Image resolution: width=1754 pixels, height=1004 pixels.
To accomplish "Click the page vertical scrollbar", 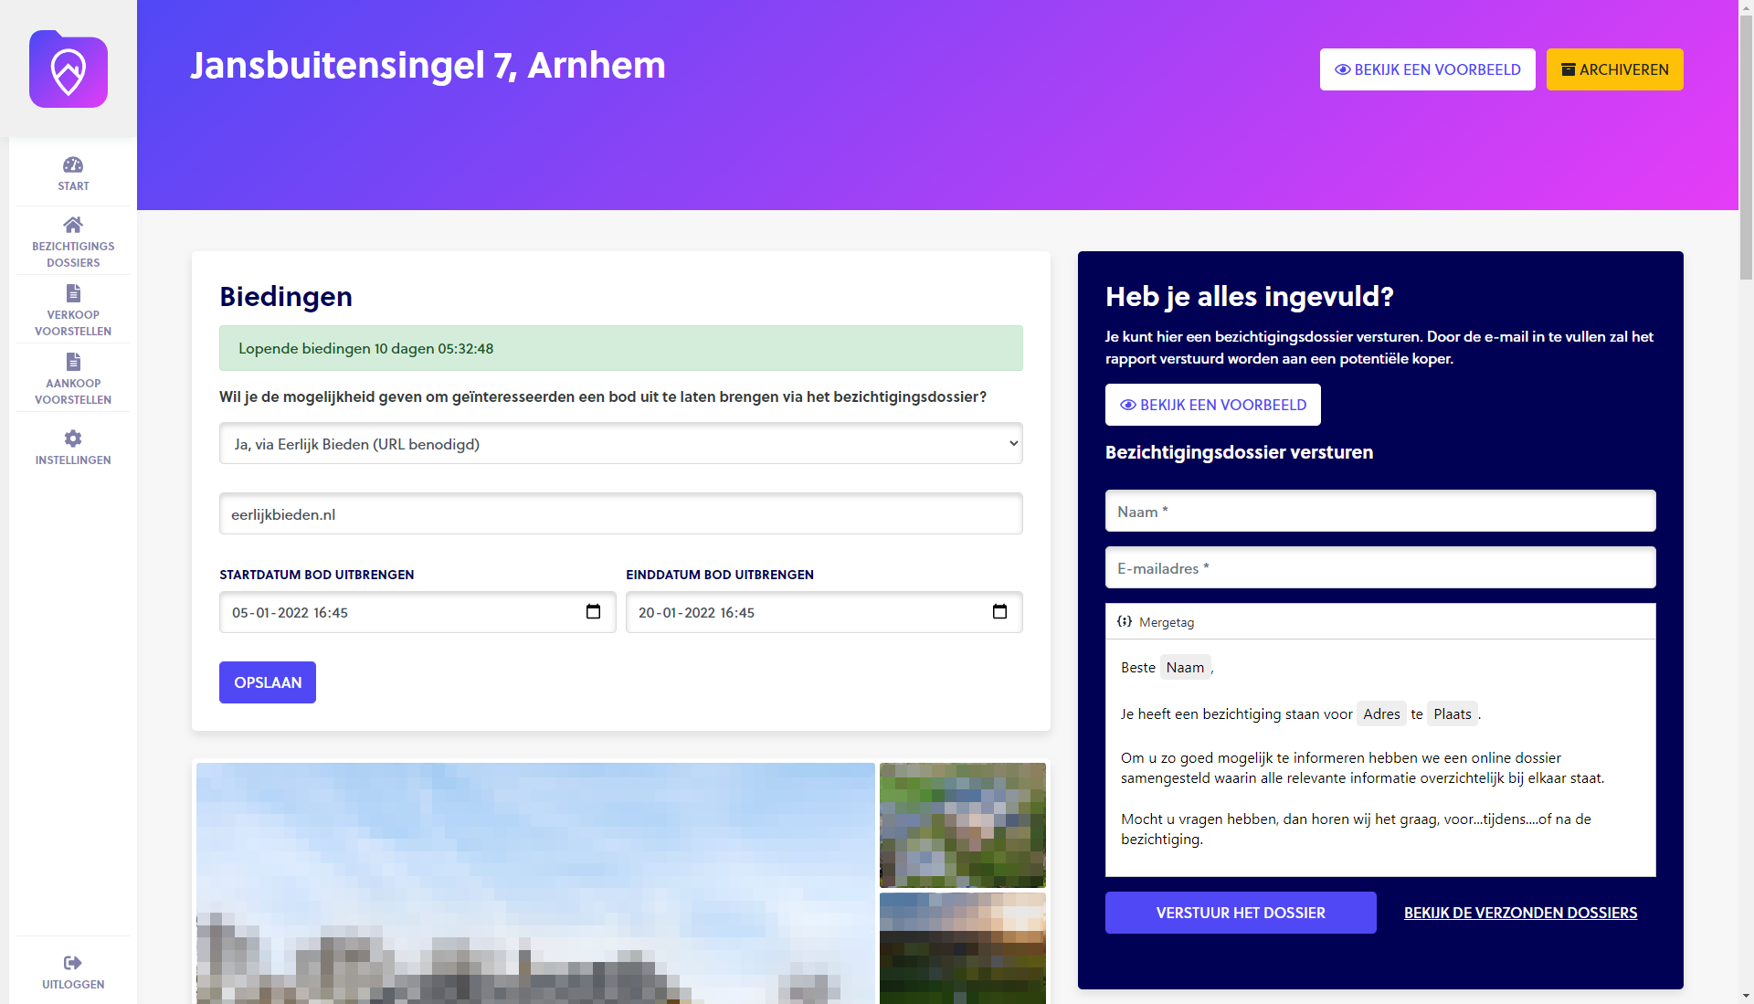I will (1746, 146).
